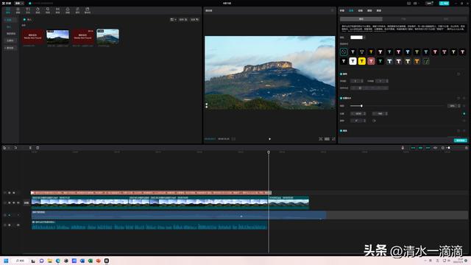The image size is (471, 265).
Task: Start voice recording with microphone icon
Action: pos(403,148)
